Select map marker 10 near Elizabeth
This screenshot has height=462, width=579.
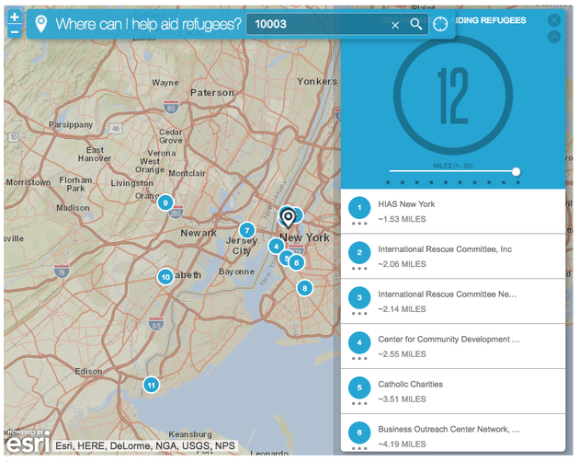coord(165,277)
